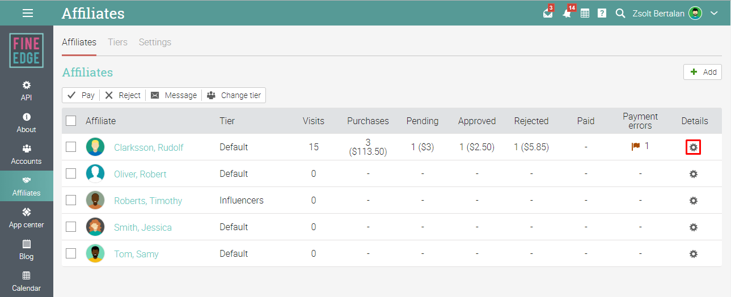The image size is (731, 297).
Task: Toggle the hamburger menu icon
Action: click(27, 13)
